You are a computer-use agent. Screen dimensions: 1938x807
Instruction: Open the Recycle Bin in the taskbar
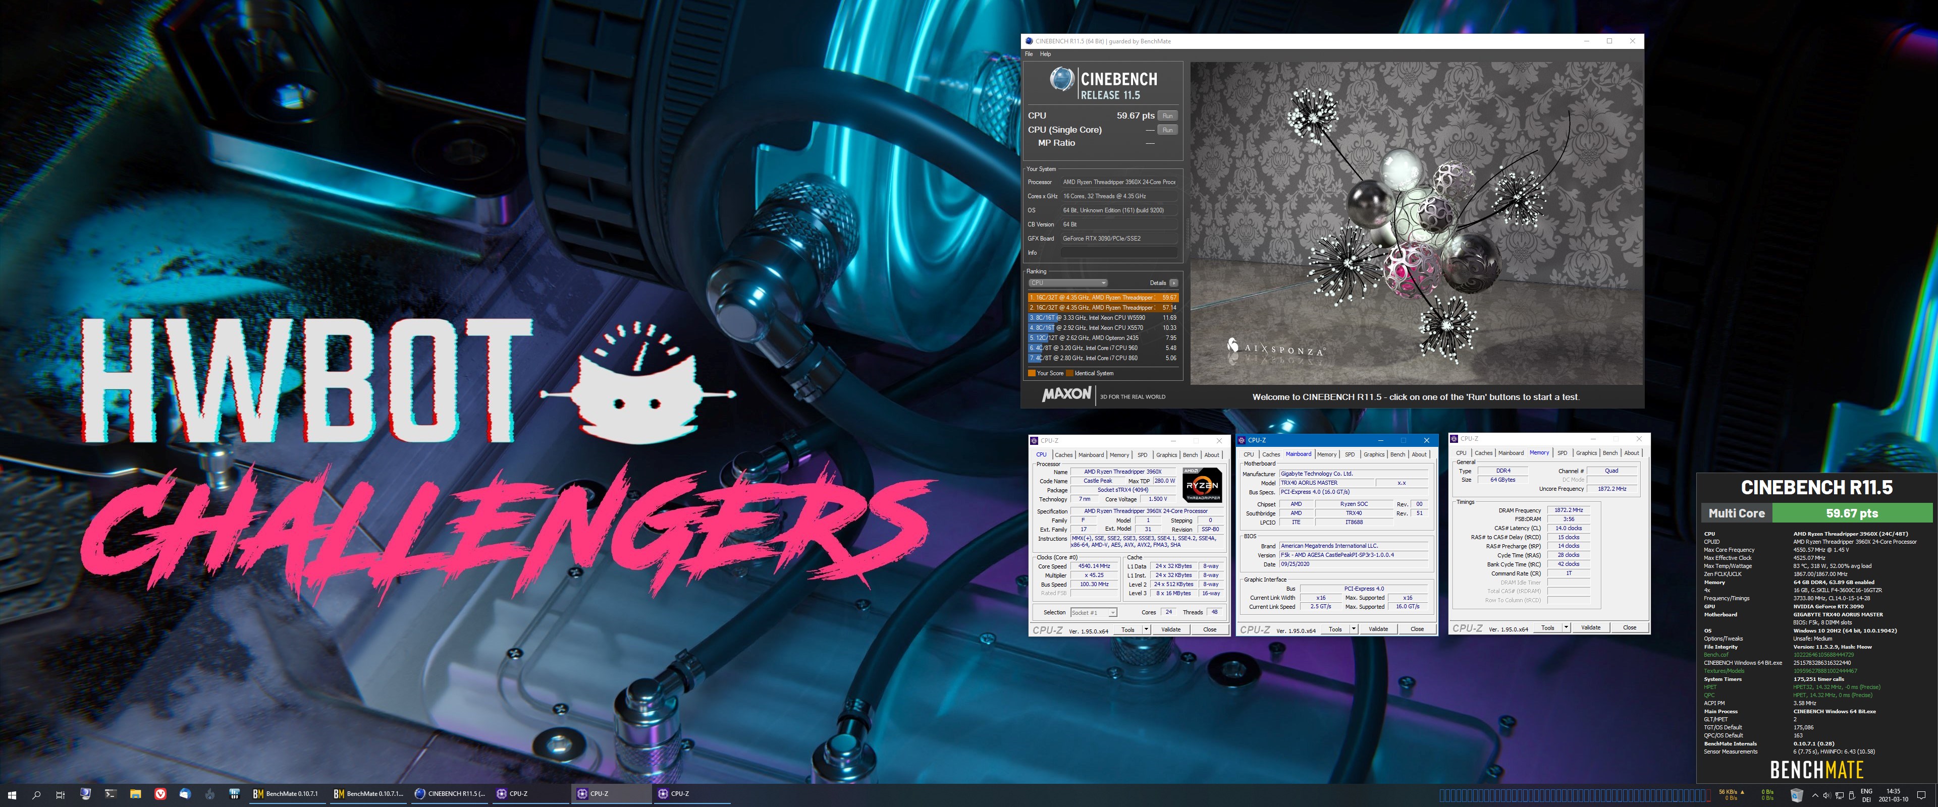pyautogui.click(x=1797, y=795)
